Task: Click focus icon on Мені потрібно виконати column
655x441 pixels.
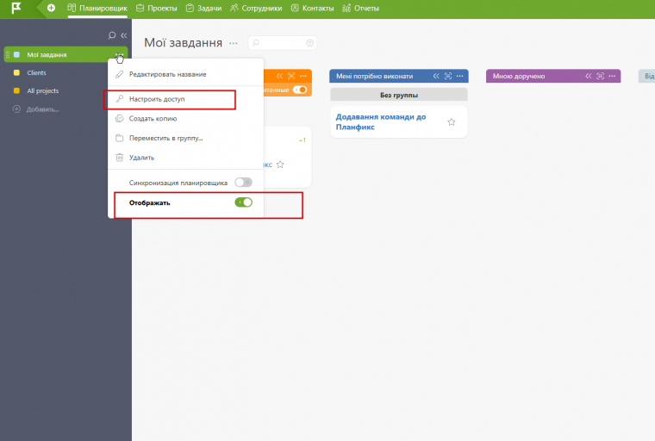Action: [448, 76]
